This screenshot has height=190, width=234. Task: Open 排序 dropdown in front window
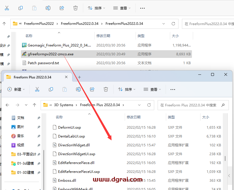click(x=127, y=89)
